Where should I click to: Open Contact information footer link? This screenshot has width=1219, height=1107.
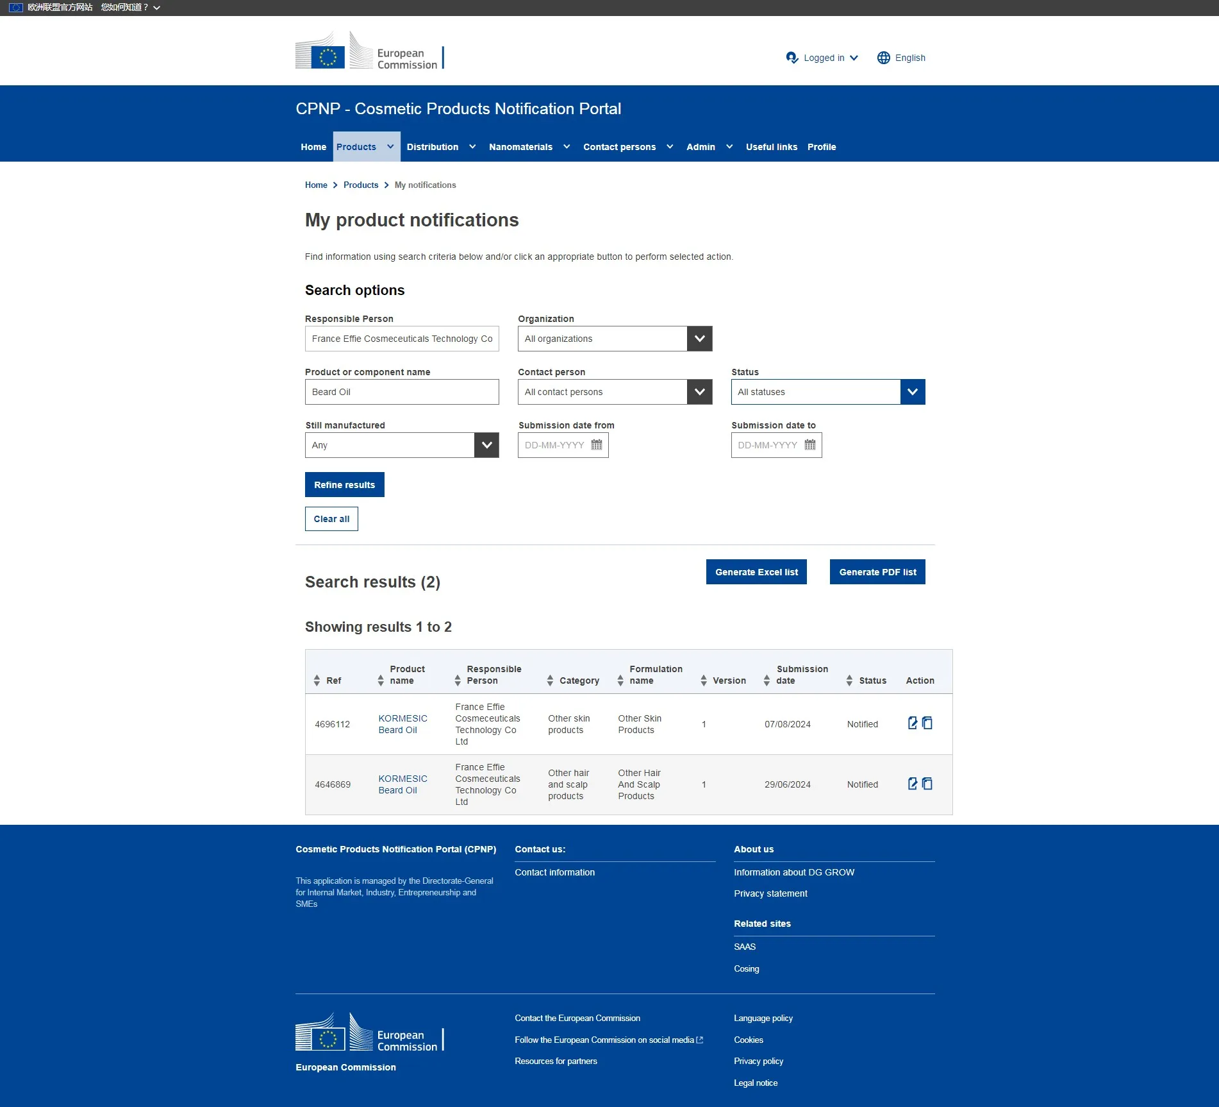click(555, 872)
